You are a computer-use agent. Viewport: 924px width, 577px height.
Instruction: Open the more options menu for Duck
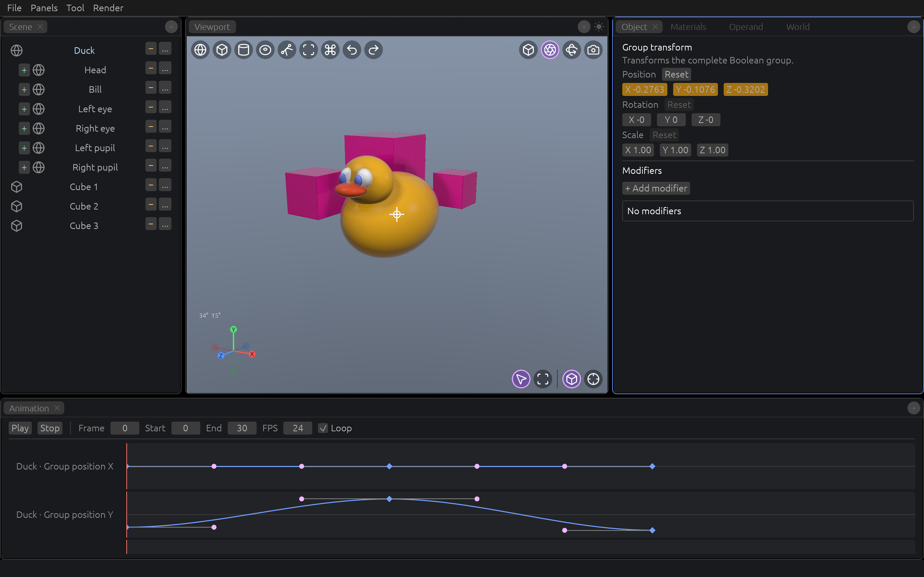point(165,49)
